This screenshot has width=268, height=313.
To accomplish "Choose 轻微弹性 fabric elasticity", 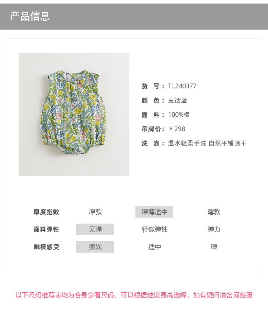I will (x=155, y=229).
